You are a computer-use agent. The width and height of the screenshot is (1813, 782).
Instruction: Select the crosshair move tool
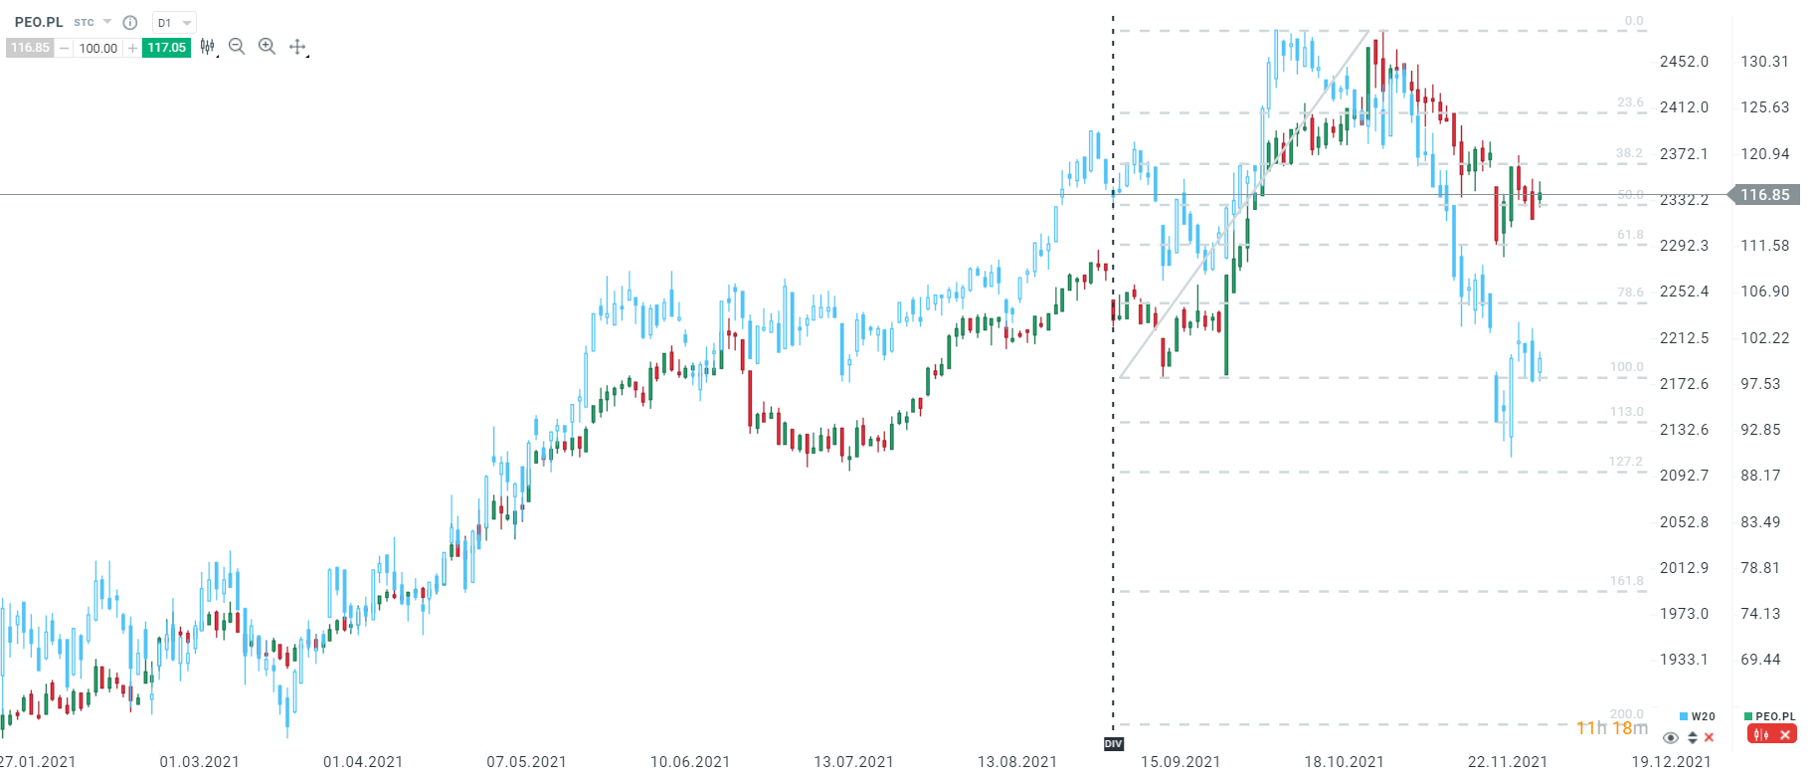[x=297, y=47]
